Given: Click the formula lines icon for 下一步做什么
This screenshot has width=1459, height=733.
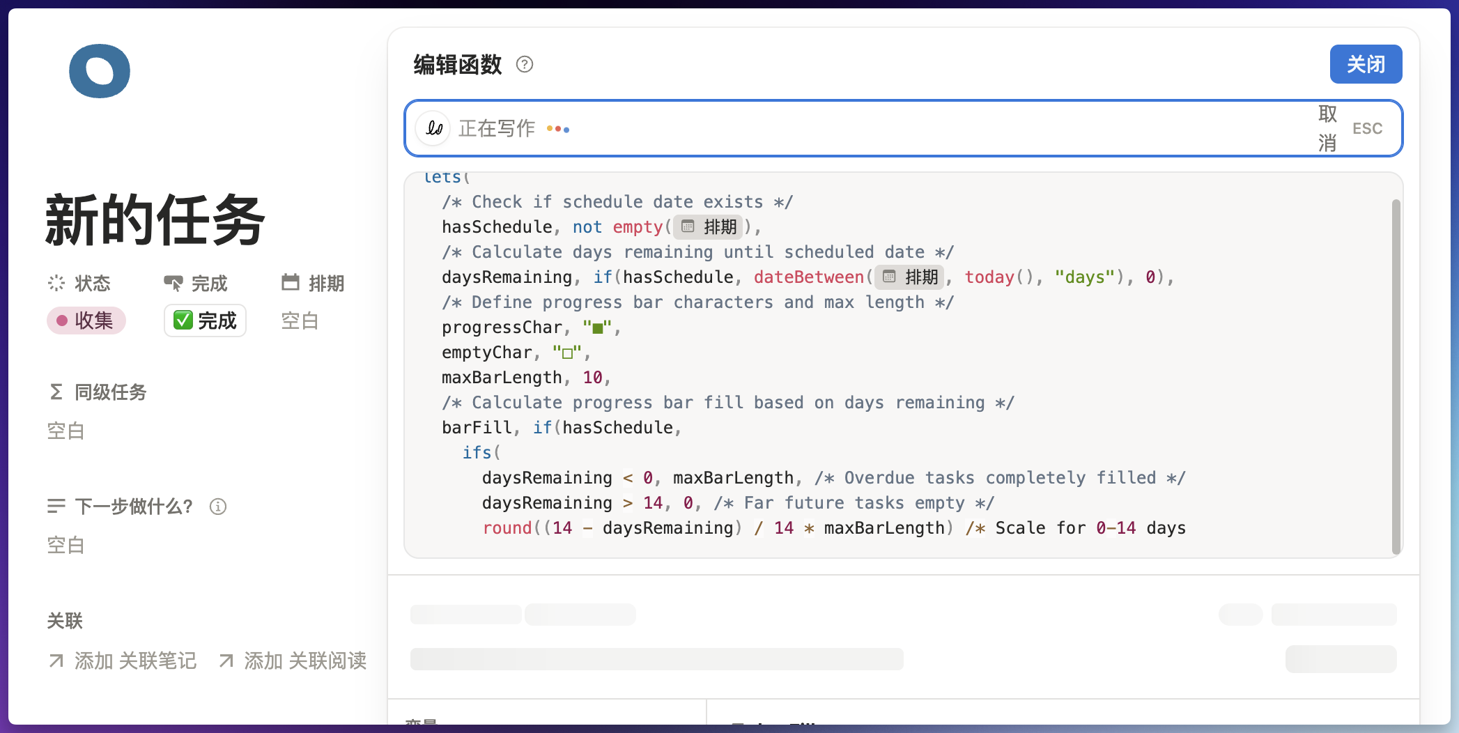Looking at the screenshot, I should (56, 506).
